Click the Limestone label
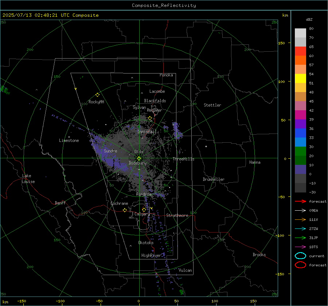Viewport: 328px width, 306px height. (x=69, y=140)
